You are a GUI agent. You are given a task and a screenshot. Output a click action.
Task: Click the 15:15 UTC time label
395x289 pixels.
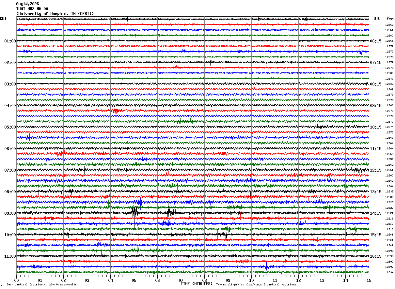pyautogui.click(x=376, y=235)
